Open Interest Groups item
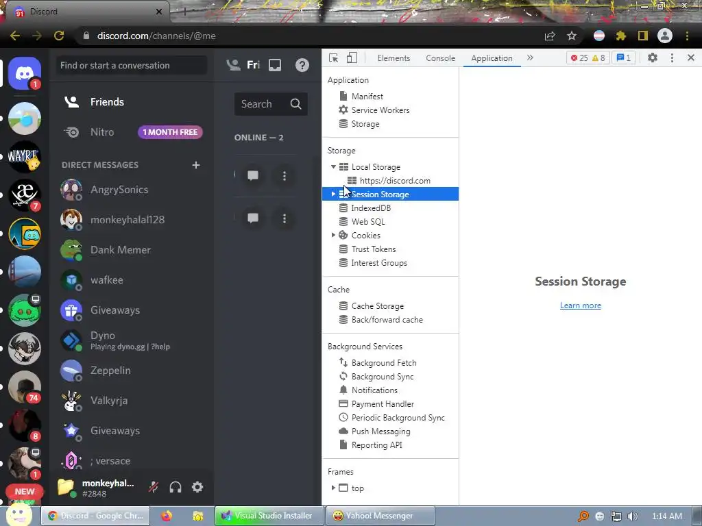This screenshot has width=702, height=526. point(374,263)
